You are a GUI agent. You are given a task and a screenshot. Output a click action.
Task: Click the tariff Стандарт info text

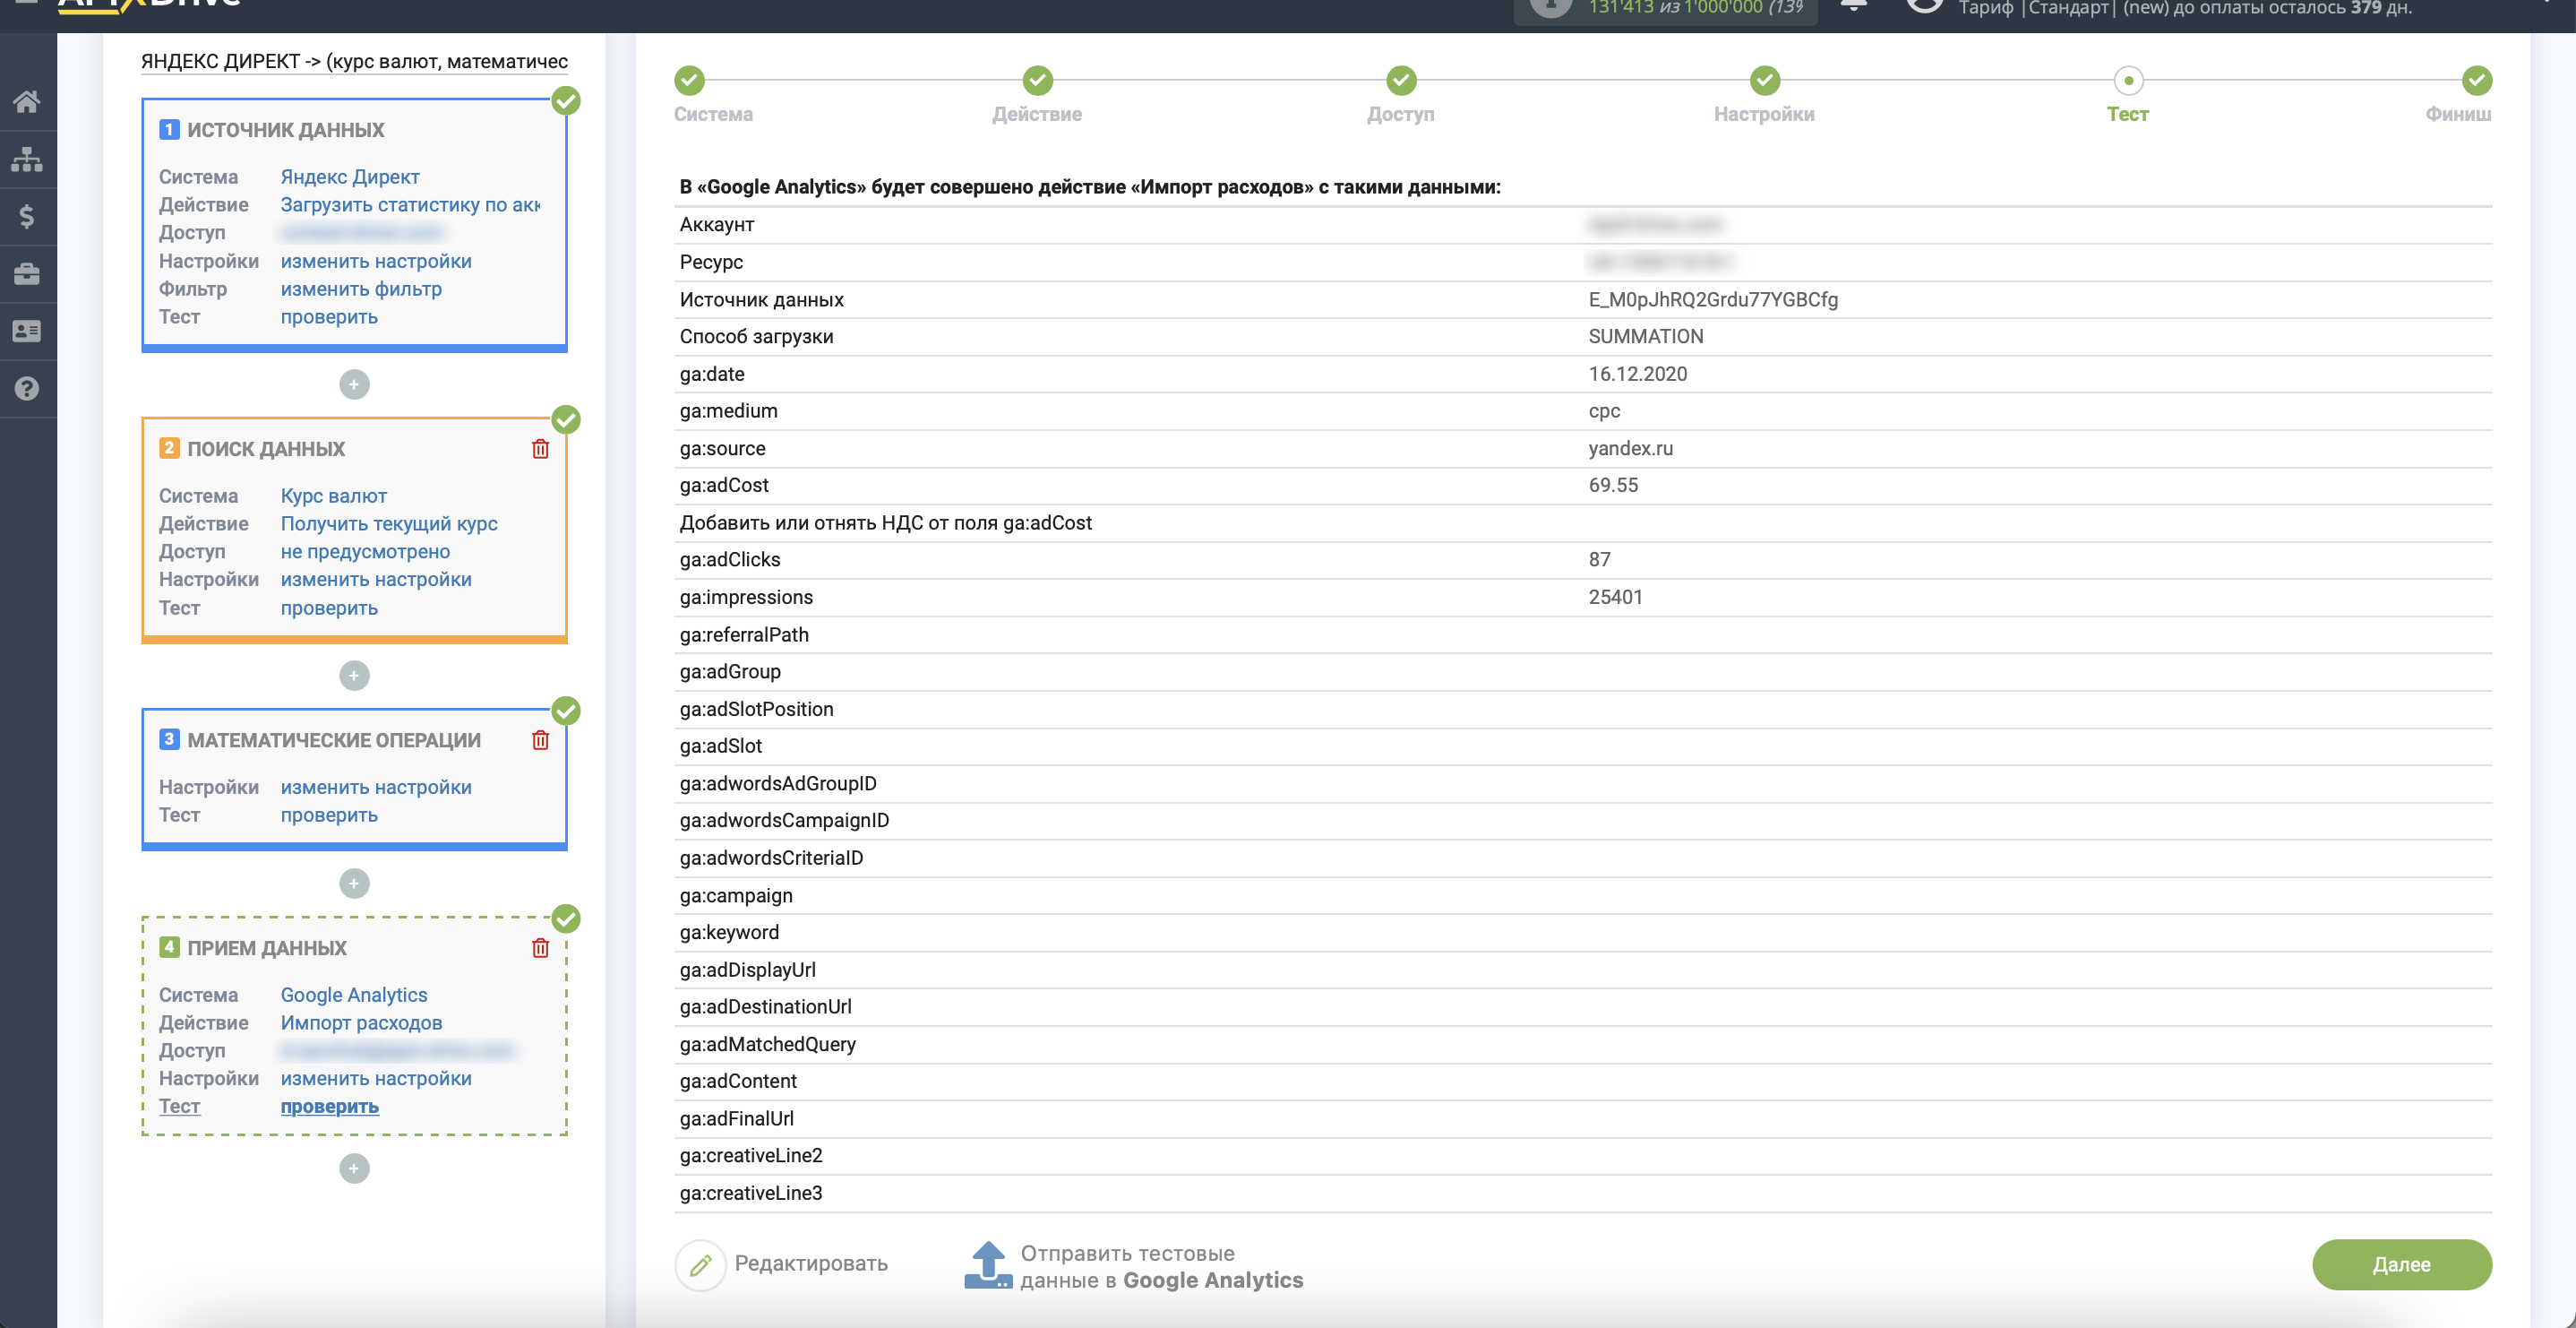point(2185,8)
